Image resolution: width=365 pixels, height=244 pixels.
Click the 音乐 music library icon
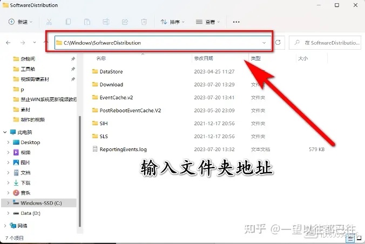16,193
